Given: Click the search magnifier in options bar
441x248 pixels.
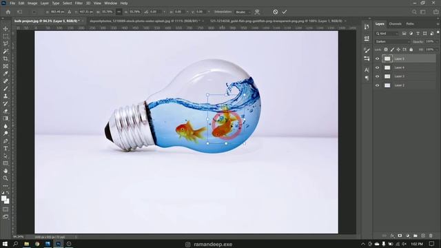Looking at the screenshot, I should [x=414, y=12].
